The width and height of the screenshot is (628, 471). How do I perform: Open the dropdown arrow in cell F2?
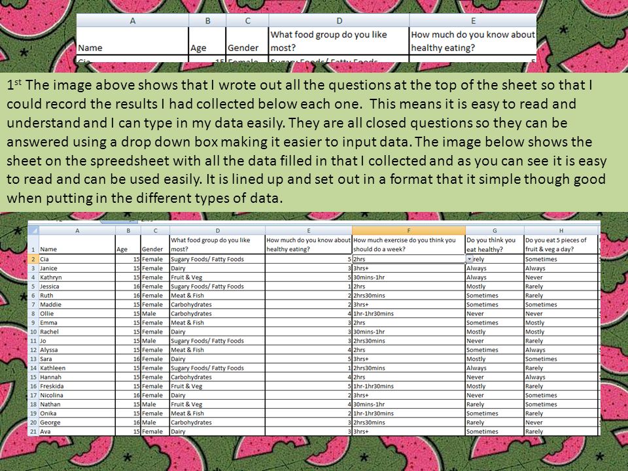point(470,260)
